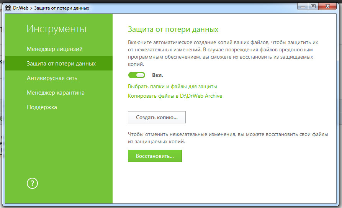This screenshot has height=208, width=342.
Task: Open help via the question mark icon
Action: click(x=32, y=183)
